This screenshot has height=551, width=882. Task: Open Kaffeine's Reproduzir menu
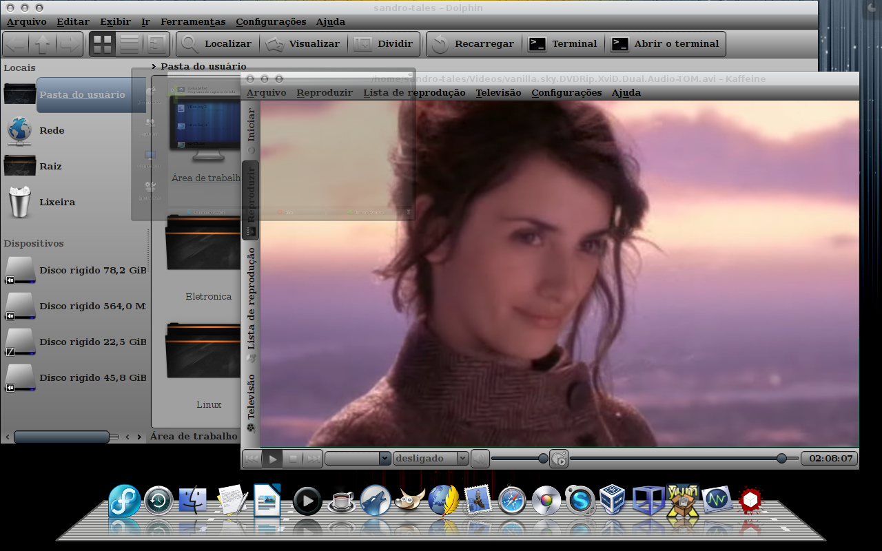325,92
